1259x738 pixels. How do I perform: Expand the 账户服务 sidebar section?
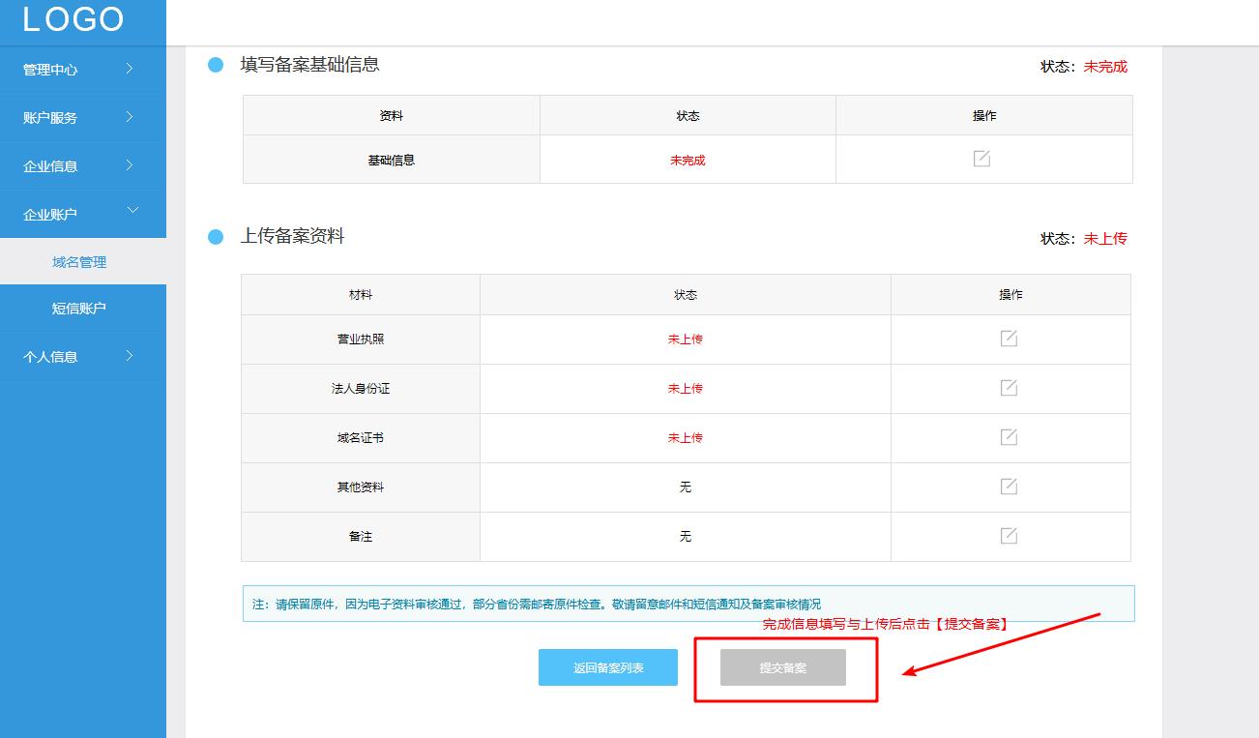point(83,117)
